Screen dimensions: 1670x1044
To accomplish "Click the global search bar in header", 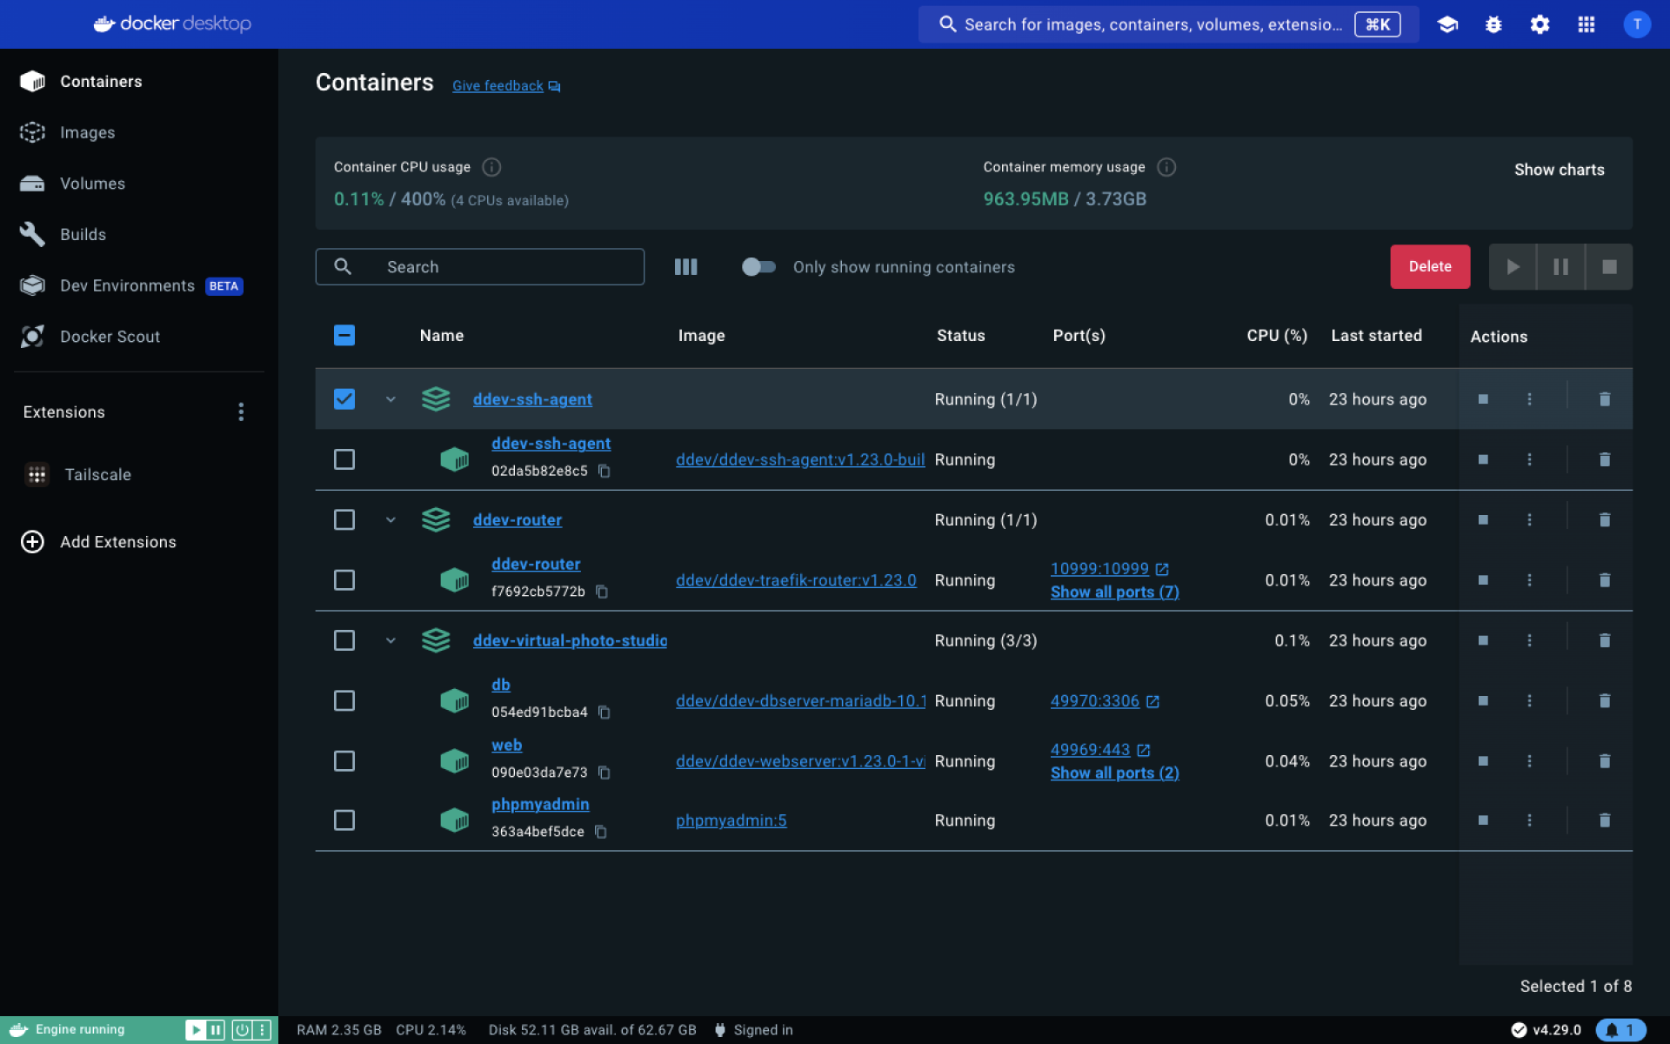I will point(1168,24).
